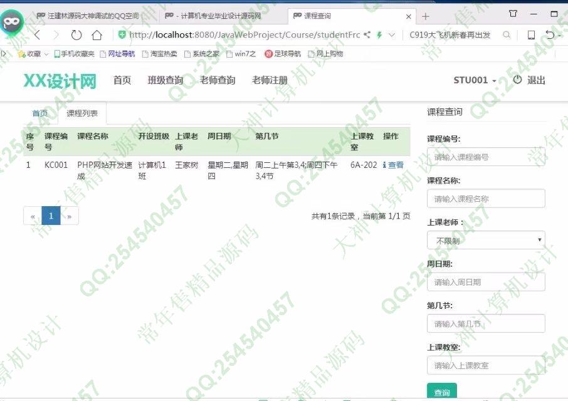Reload the page with refresh icon
The width and height of the screenshot is (568, 401).
[x=76, y=34]
